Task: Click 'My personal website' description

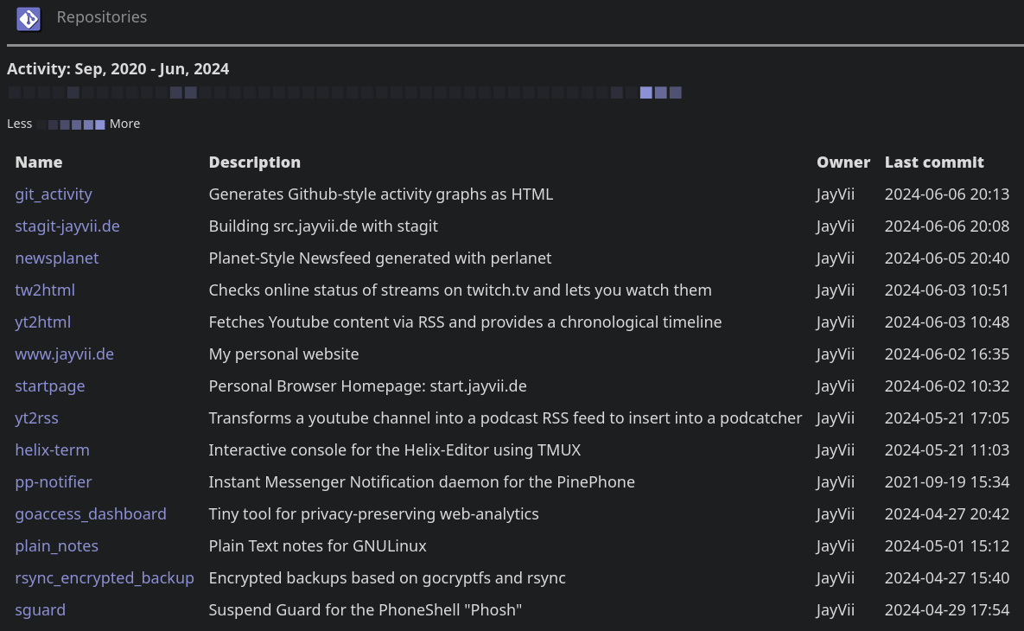Action: pyautogui.click(x=284, y=354)
